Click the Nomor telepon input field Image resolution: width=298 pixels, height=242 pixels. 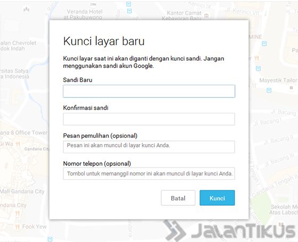pyautogui.click(x=149, y=173)
